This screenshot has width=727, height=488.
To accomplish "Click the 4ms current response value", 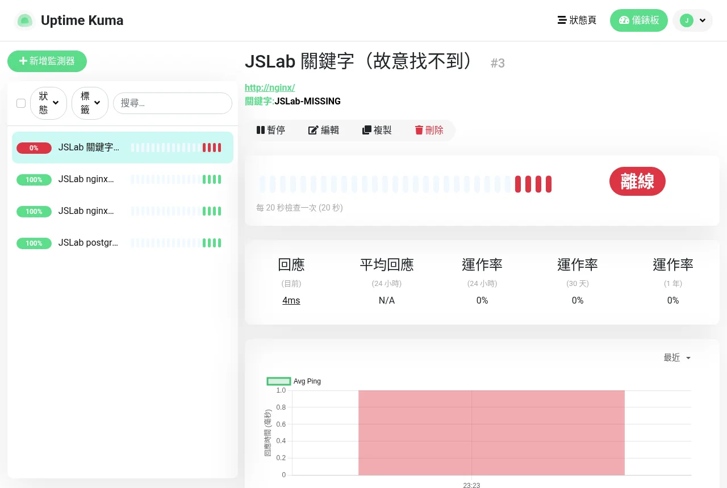I will [291, 300].
